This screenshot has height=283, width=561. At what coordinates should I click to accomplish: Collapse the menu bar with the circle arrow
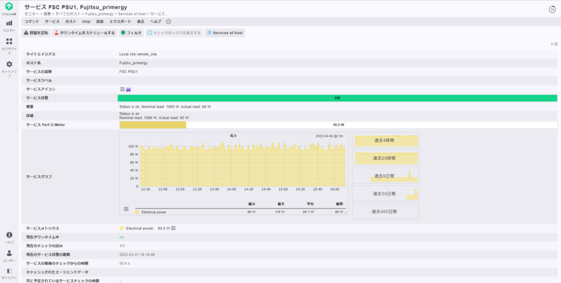169,21
